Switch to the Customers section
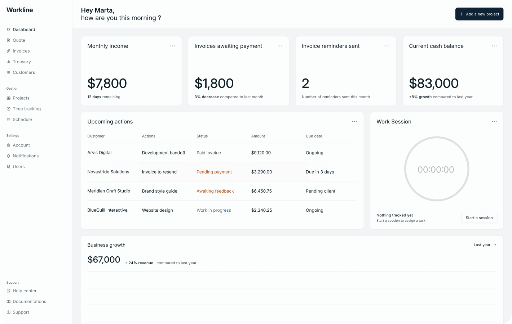The image size is (512, 324). pos(24,72)
